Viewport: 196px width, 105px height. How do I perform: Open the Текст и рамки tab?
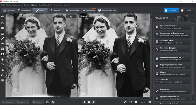pyautogui.click(x=72, y=10)
